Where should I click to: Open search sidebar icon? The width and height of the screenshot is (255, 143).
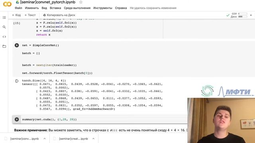(x=4, y=27)
